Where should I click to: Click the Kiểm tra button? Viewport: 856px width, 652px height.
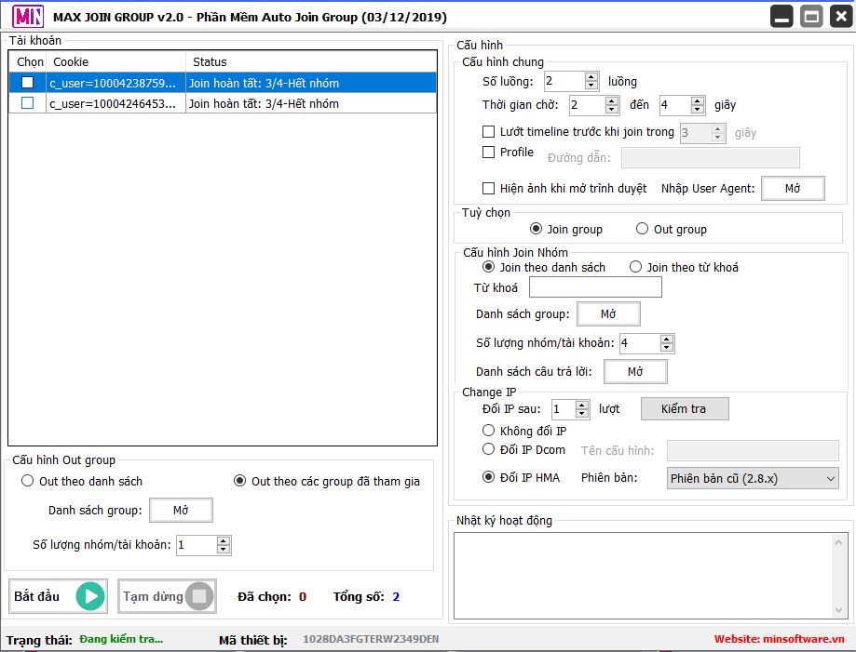(x=685, y=409)
